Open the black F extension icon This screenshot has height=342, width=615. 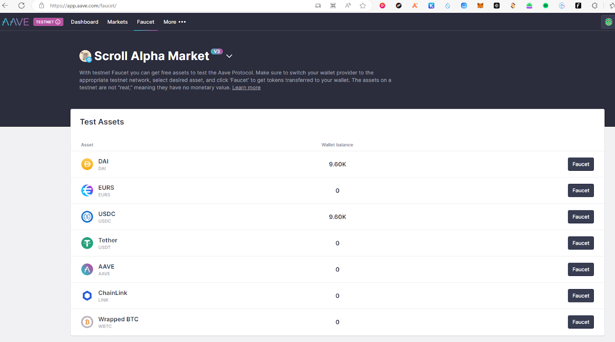point(578,5)
